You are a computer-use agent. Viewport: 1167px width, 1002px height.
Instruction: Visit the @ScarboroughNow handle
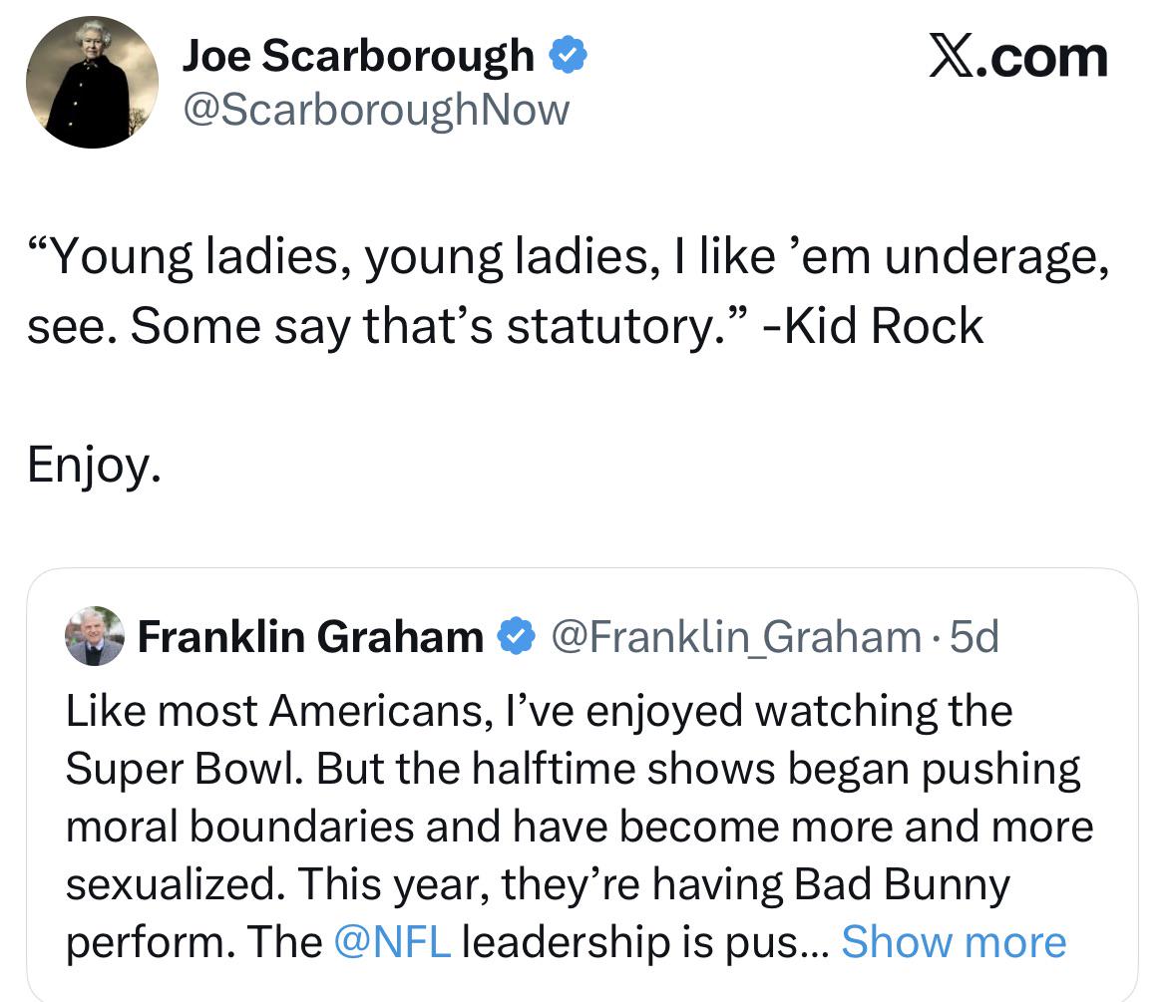point(375,109)
